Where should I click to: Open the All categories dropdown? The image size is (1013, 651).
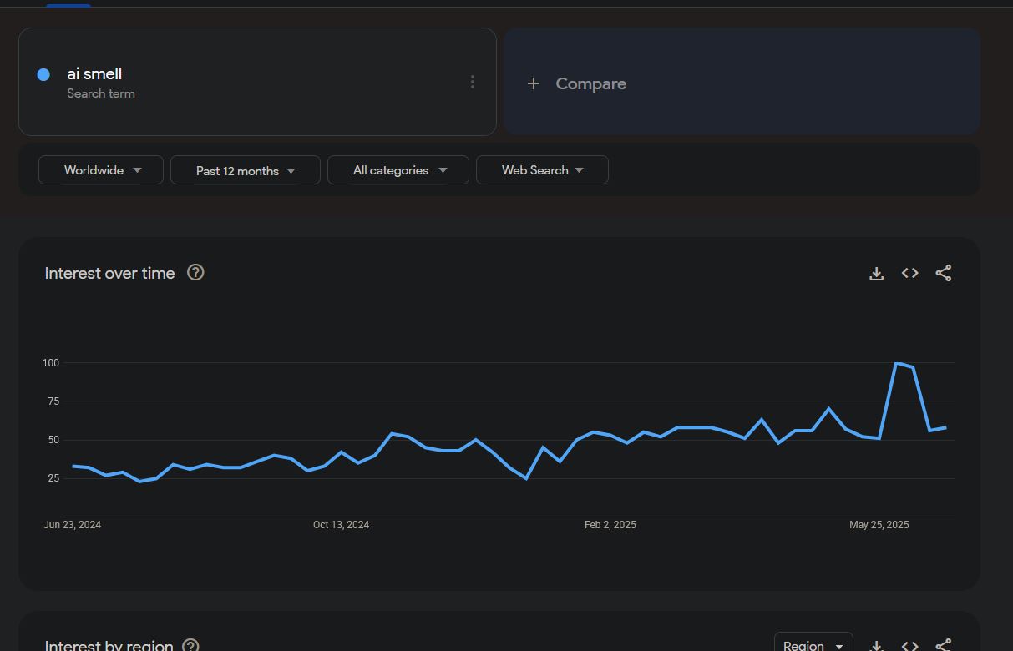(398, 170)
